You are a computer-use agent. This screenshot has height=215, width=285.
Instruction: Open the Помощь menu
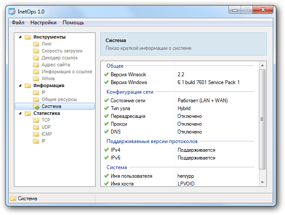point(73,23)
